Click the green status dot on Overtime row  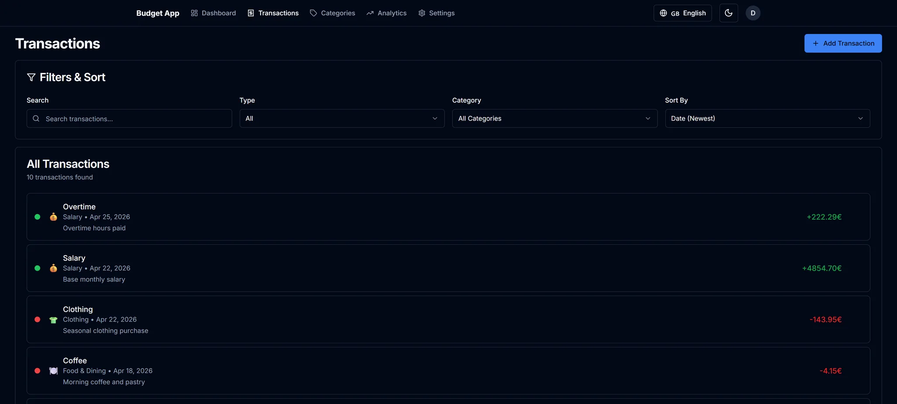click(38, 217)
